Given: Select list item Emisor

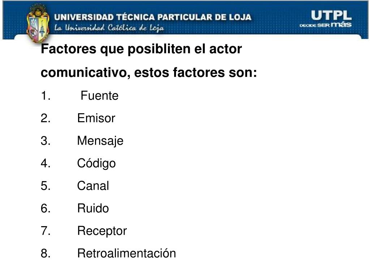Looking at the screenshot, I should click(96, 118).
